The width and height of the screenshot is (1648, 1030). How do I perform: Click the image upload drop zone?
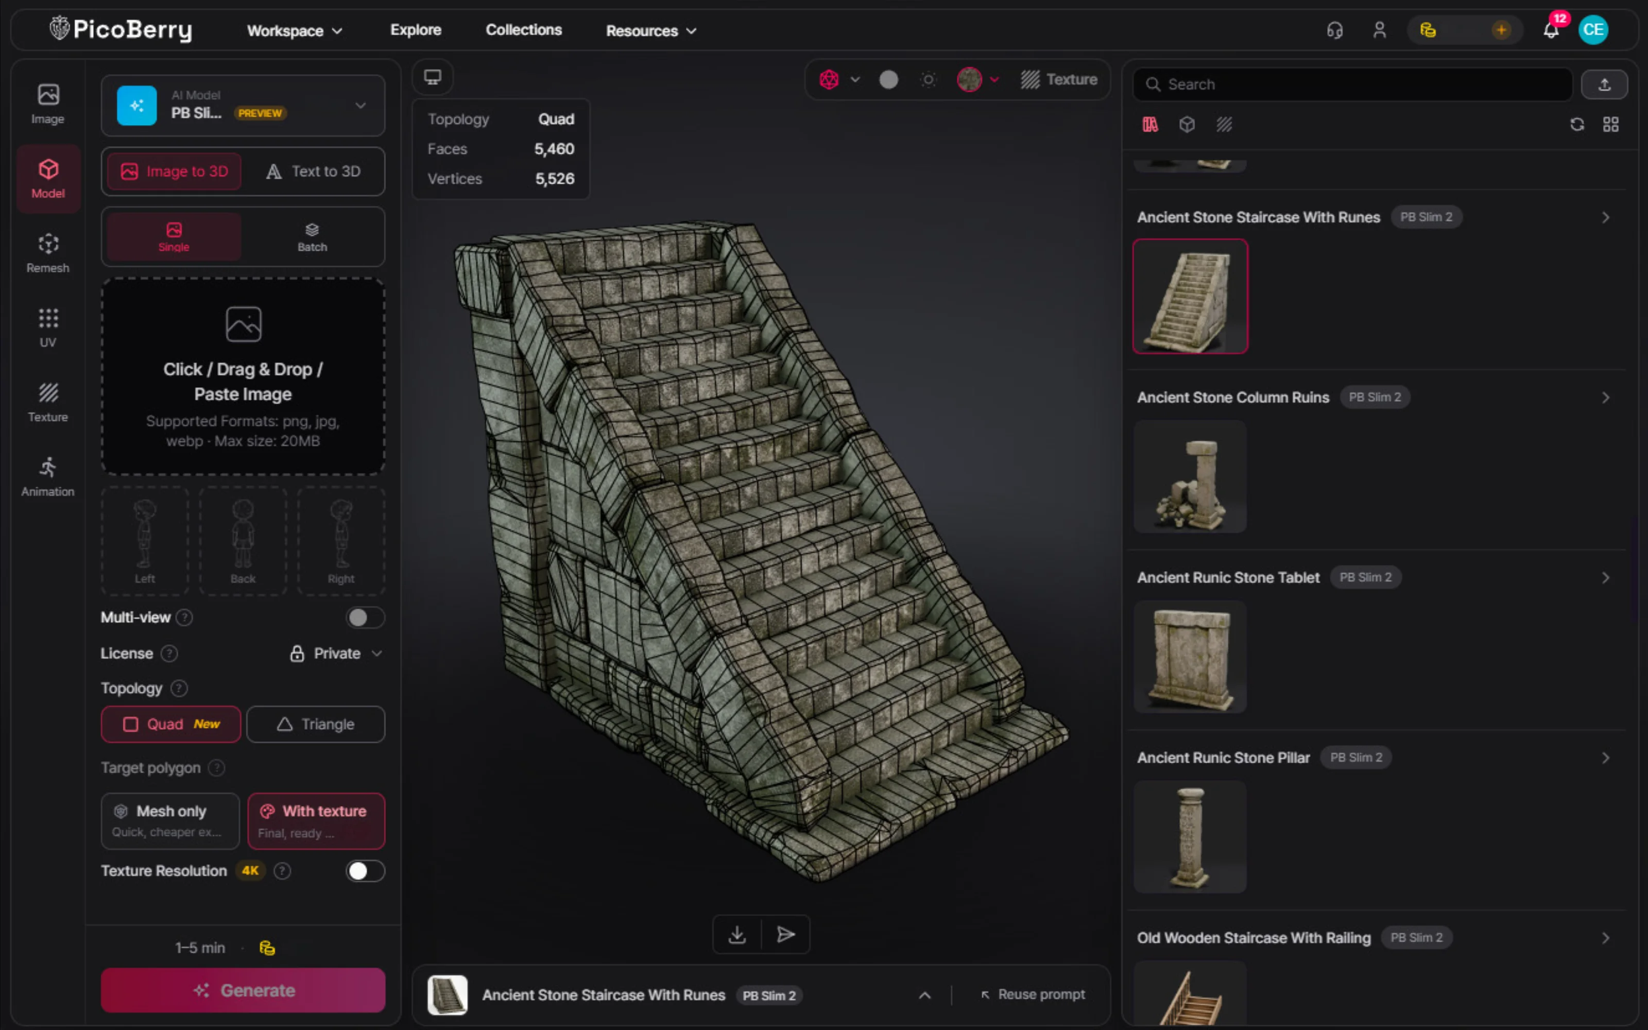tap(243, 376)
